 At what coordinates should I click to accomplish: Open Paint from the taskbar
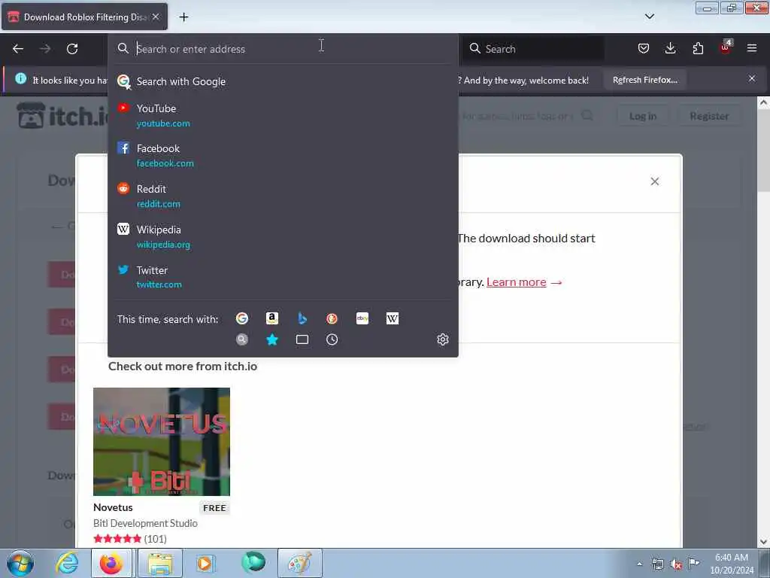coord(299,563)
